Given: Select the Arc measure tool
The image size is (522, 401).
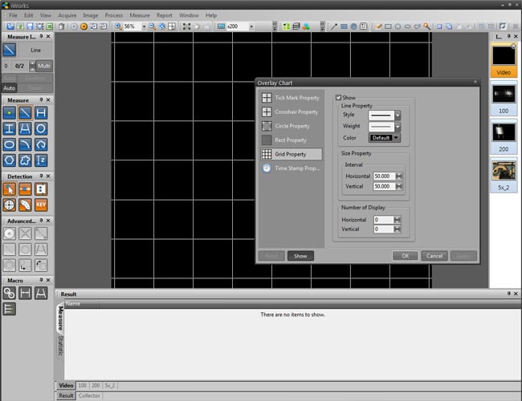Looking at the screenshot, I should pyautogui.click(x=25, y=144).
